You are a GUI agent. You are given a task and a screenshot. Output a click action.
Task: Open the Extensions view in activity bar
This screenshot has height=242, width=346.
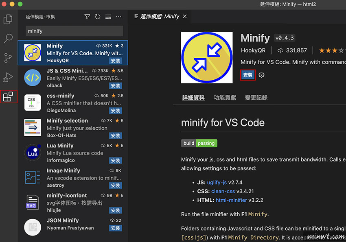[8, 96]
